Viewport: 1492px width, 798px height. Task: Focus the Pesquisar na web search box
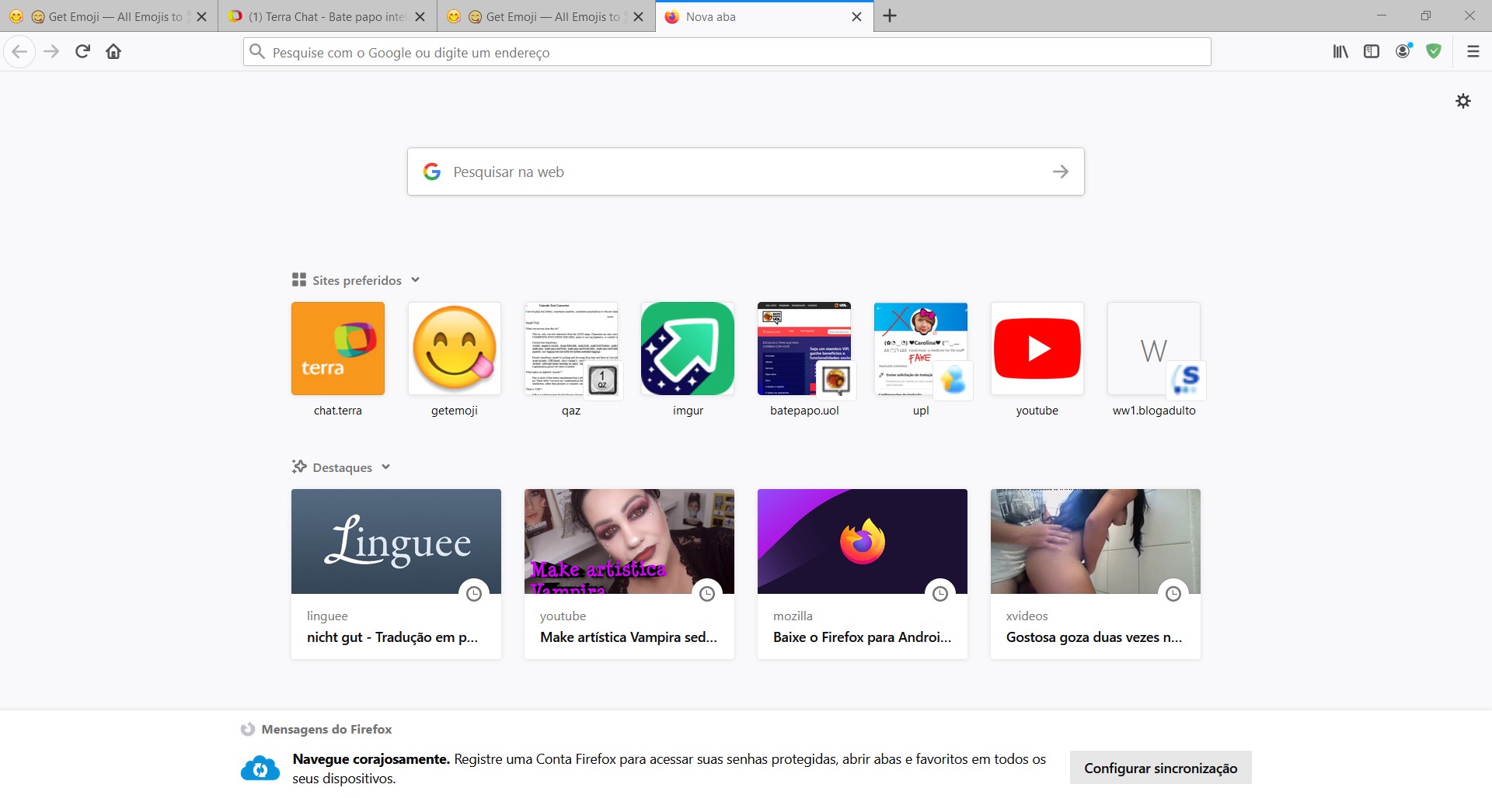(x=746, y=172)
